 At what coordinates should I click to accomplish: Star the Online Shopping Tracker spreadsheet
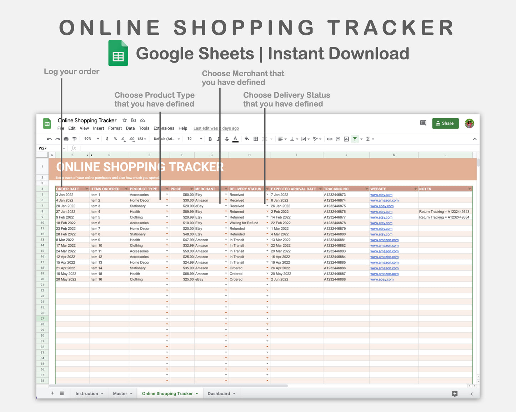124,120
